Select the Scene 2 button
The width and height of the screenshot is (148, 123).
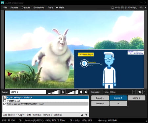pyautogui.click(x=118, y=98)
